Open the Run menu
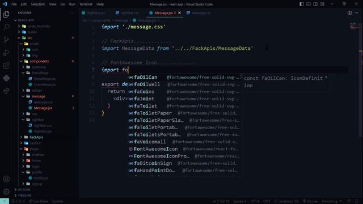Screen dimensions: 363x204 click(72, 4)
